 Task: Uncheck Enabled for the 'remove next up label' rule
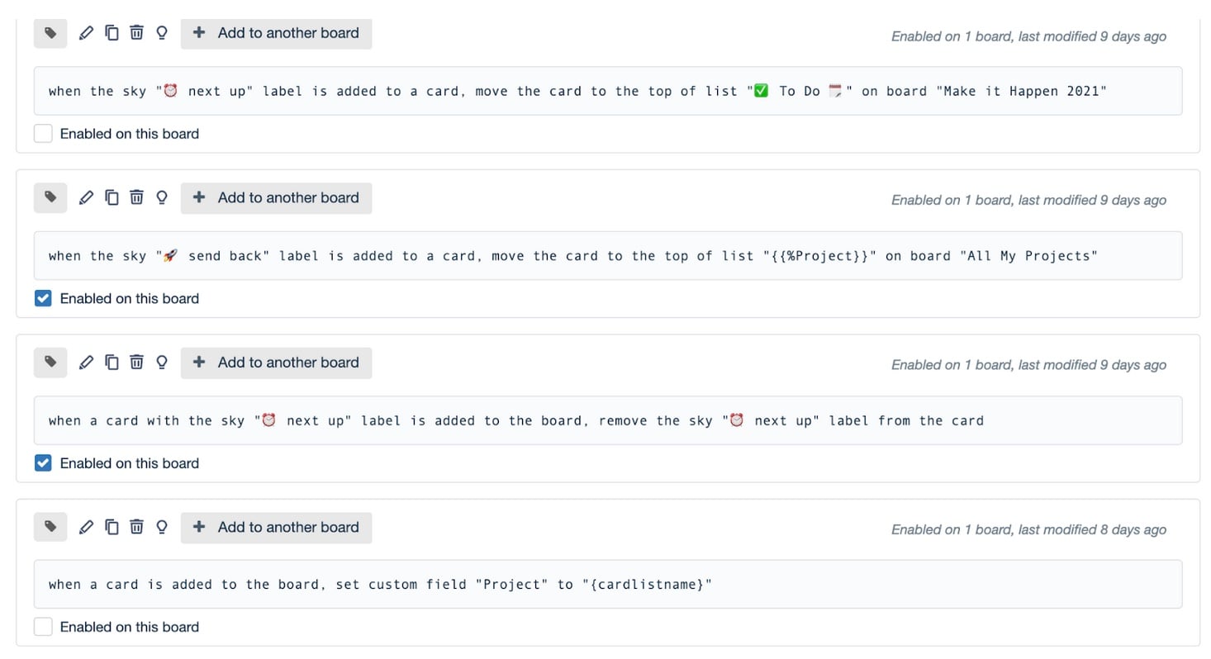(x=43, y=463)
